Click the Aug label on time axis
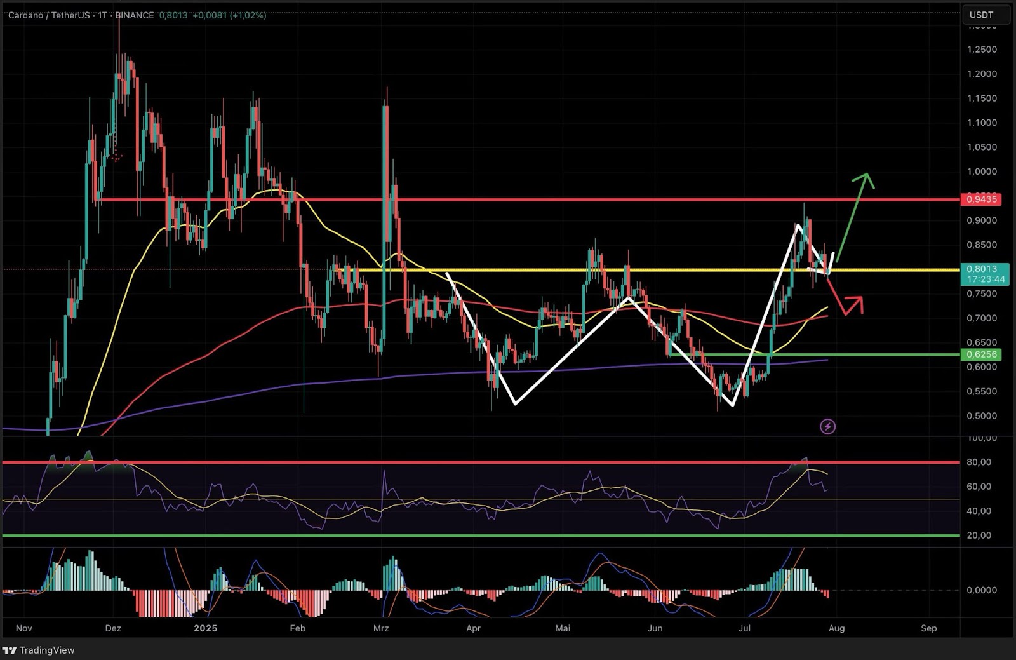This screenshot has width=1016, height=660. pyautogui.click(x=836, y=628)
